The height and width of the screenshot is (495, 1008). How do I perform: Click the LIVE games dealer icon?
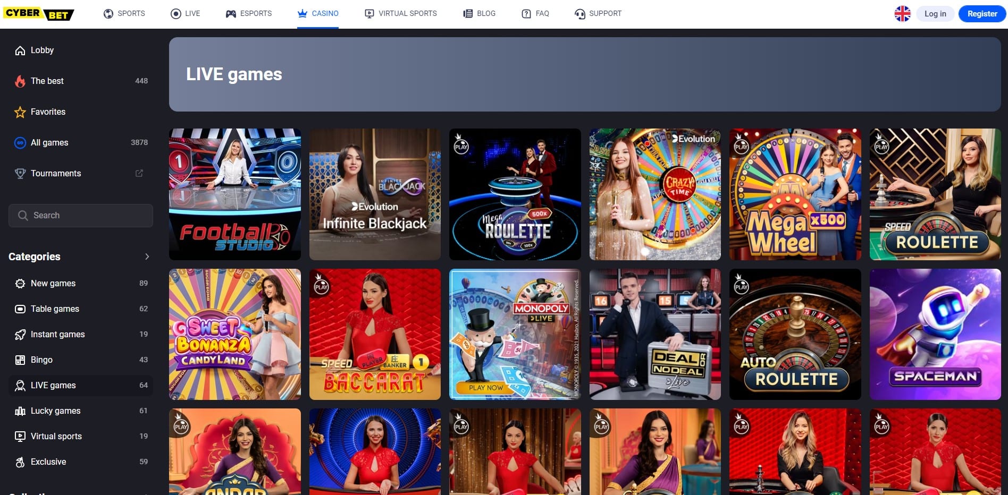20,386
